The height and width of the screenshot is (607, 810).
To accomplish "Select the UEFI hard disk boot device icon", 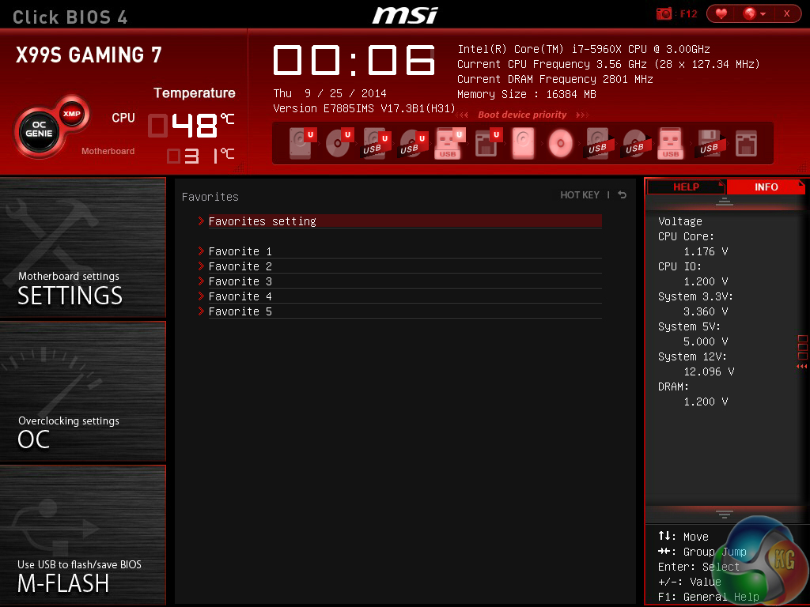I will point(301,143).
